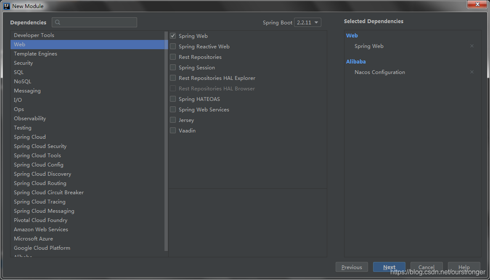
Task: Select the SQL category
Action: [88, 72]
